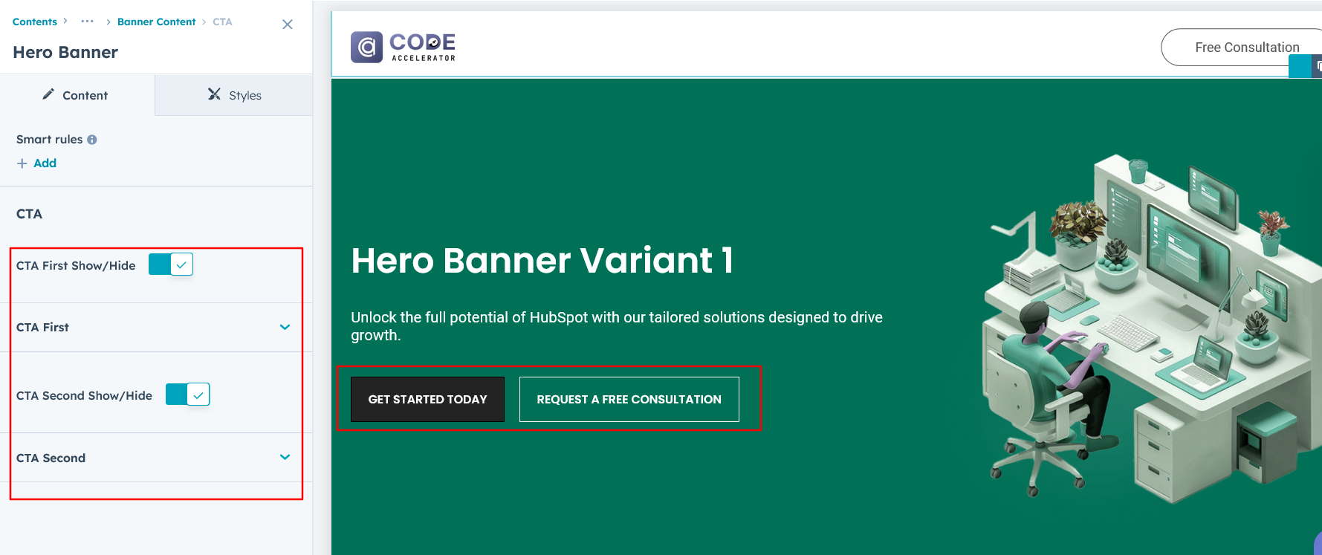The image size is (1322, 555).
Task: Click the Code Accelerator logo
Action: point(403,47)
